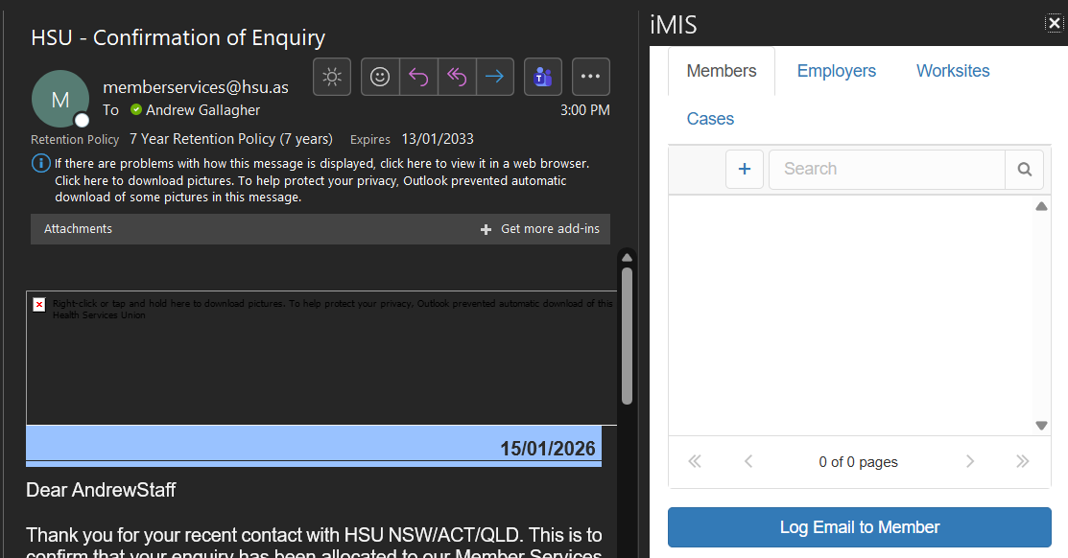This screenshot has width=1068, height=558.
Task: Open the Worksites tab
Action: coord(952,71)
